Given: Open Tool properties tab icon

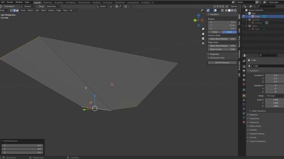Looking at the screenshot, I should [244, 61].
